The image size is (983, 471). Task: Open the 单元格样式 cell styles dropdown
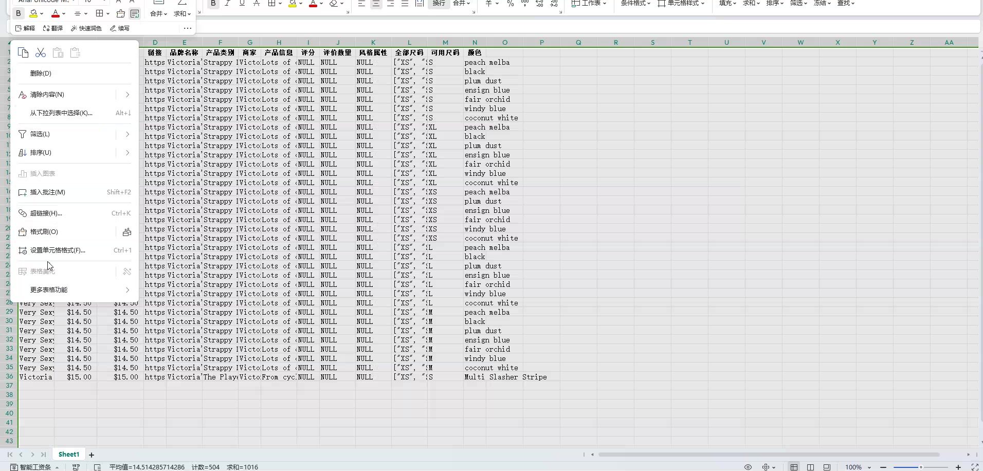681,3
